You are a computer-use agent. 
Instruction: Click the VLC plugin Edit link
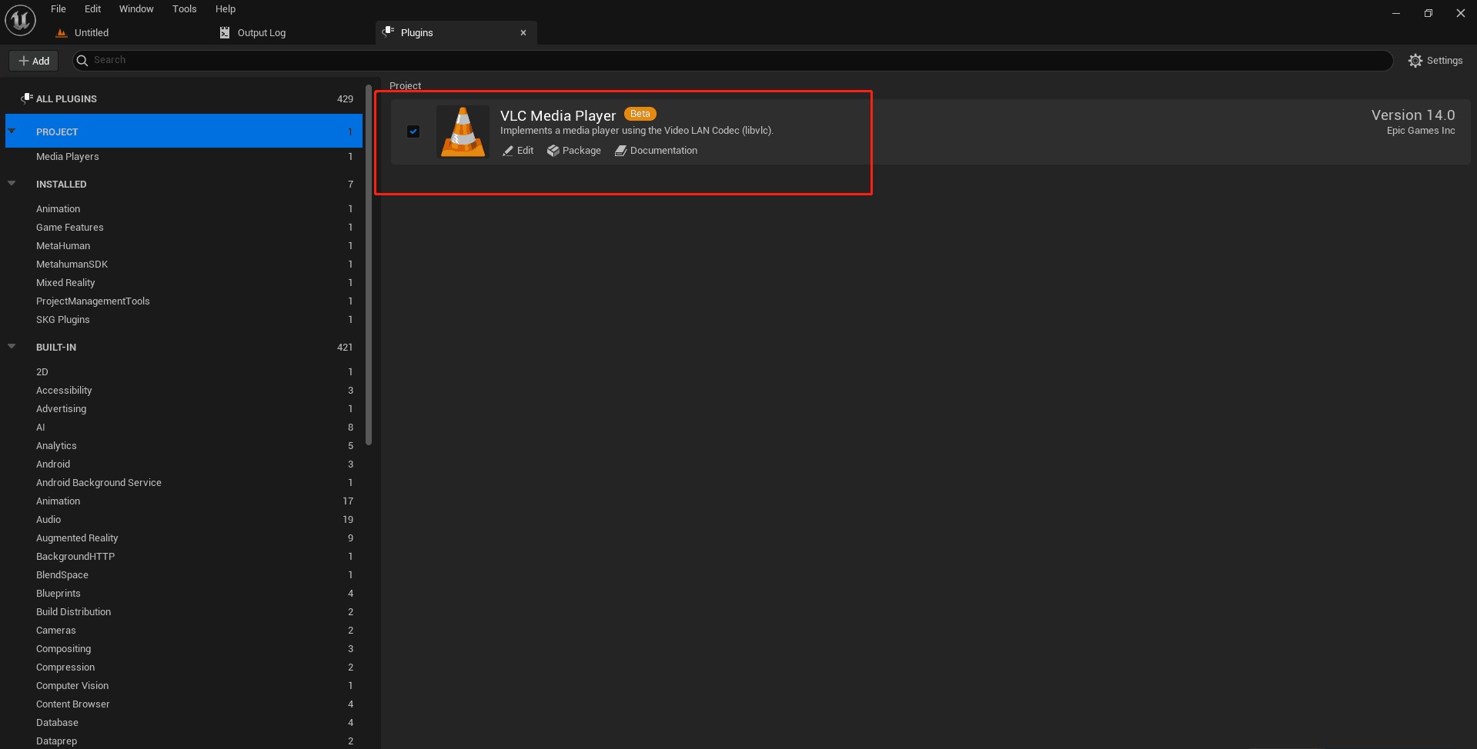(x=518, y=151)
